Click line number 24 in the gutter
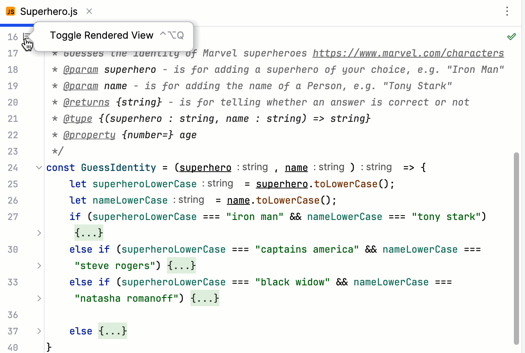The height and width of the screenshot is (353, 525). pyautogui.click(x=12, y=168)
